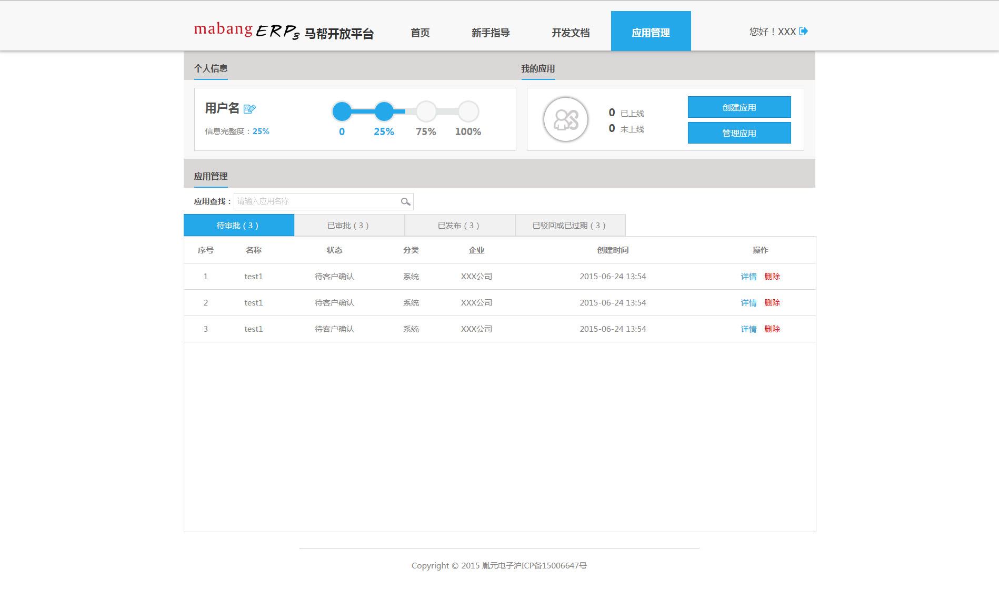999x600 pixels.
Task: Click the logout icon next to XXX
Action: [x=803, y=32]
